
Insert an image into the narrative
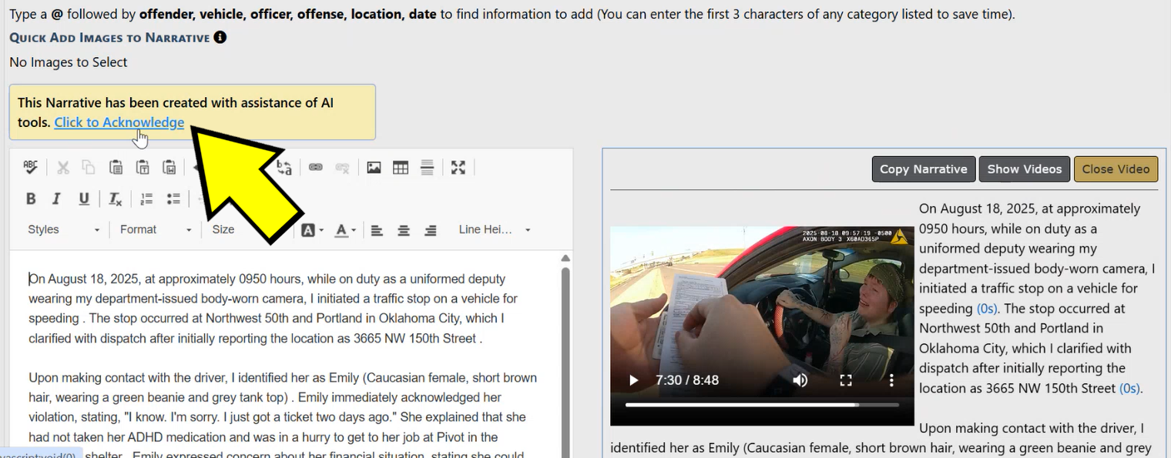(x=374, y=167)
